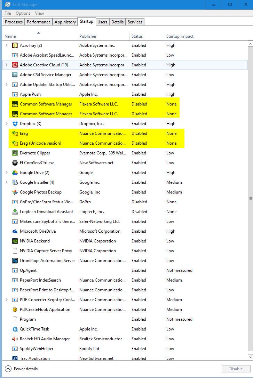Switch to the Processes tab

click(x=14, y=22)
